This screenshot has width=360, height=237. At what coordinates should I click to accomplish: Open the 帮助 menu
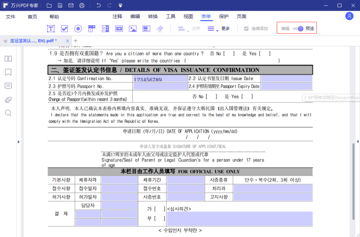click(x=54, y=17)
